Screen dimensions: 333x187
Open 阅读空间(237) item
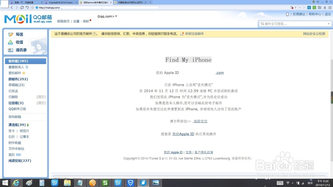coord(20,161)
